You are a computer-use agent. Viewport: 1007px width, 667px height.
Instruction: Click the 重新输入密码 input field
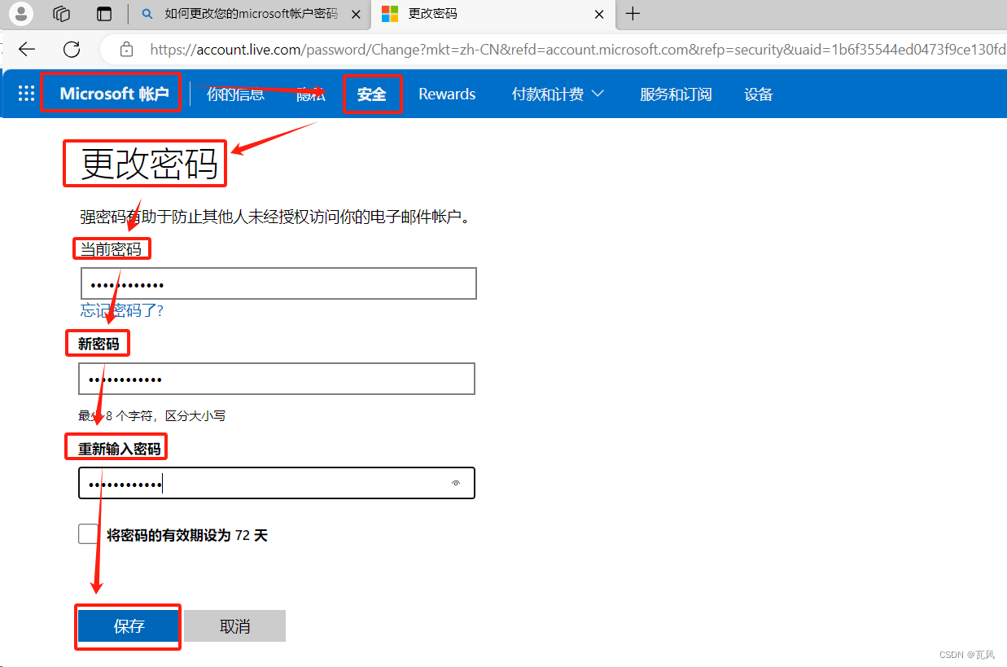pos(277,483)
